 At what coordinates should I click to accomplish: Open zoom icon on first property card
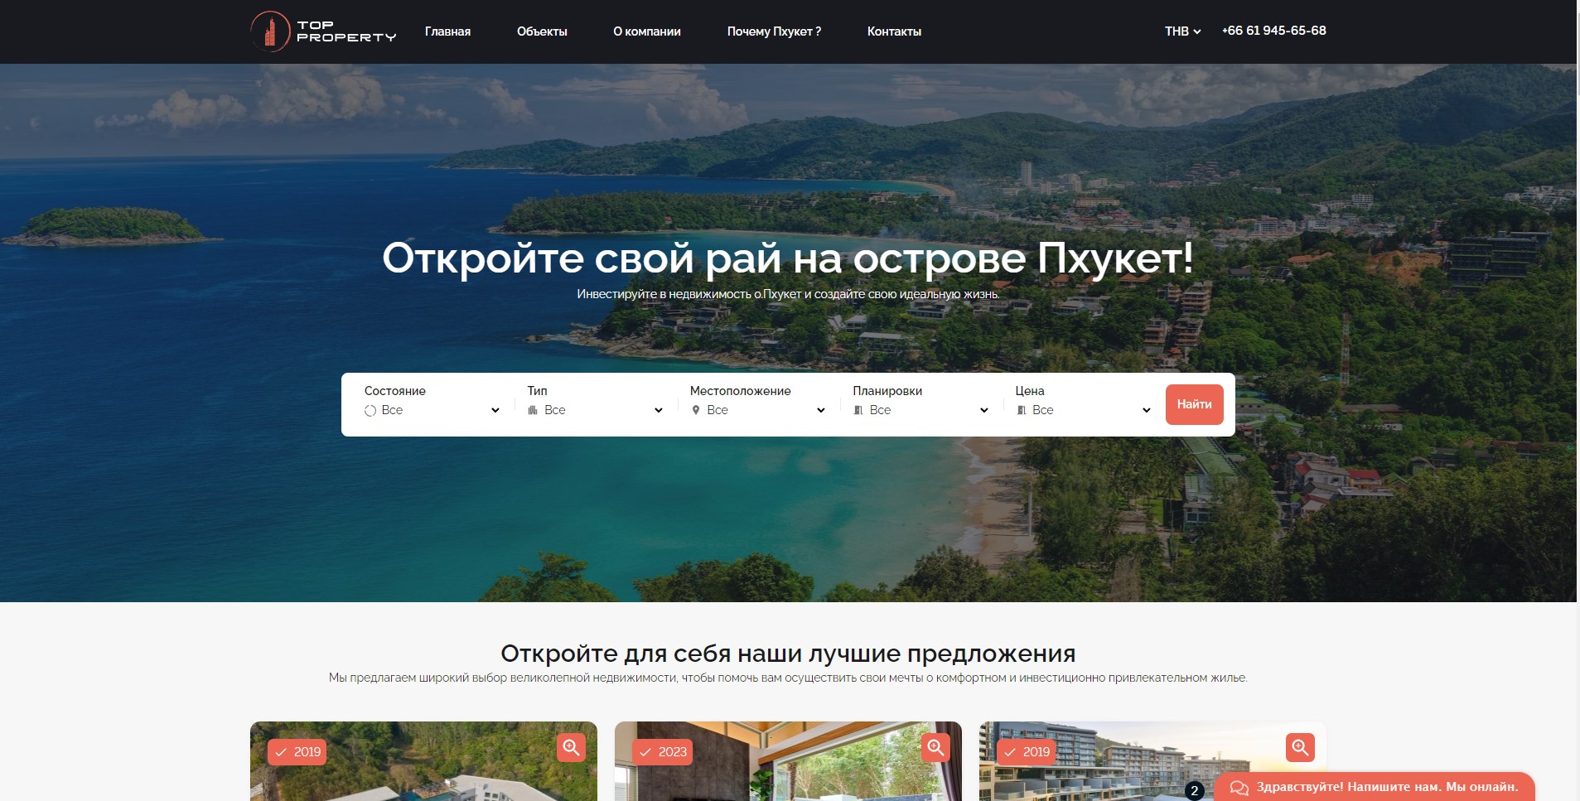click(x=571, y=747)
